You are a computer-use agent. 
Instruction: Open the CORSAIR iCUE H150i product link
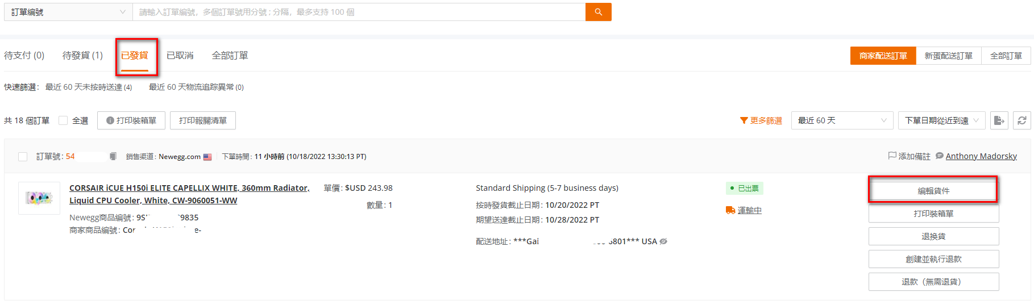pyautogui.click(x=189, y=194)
